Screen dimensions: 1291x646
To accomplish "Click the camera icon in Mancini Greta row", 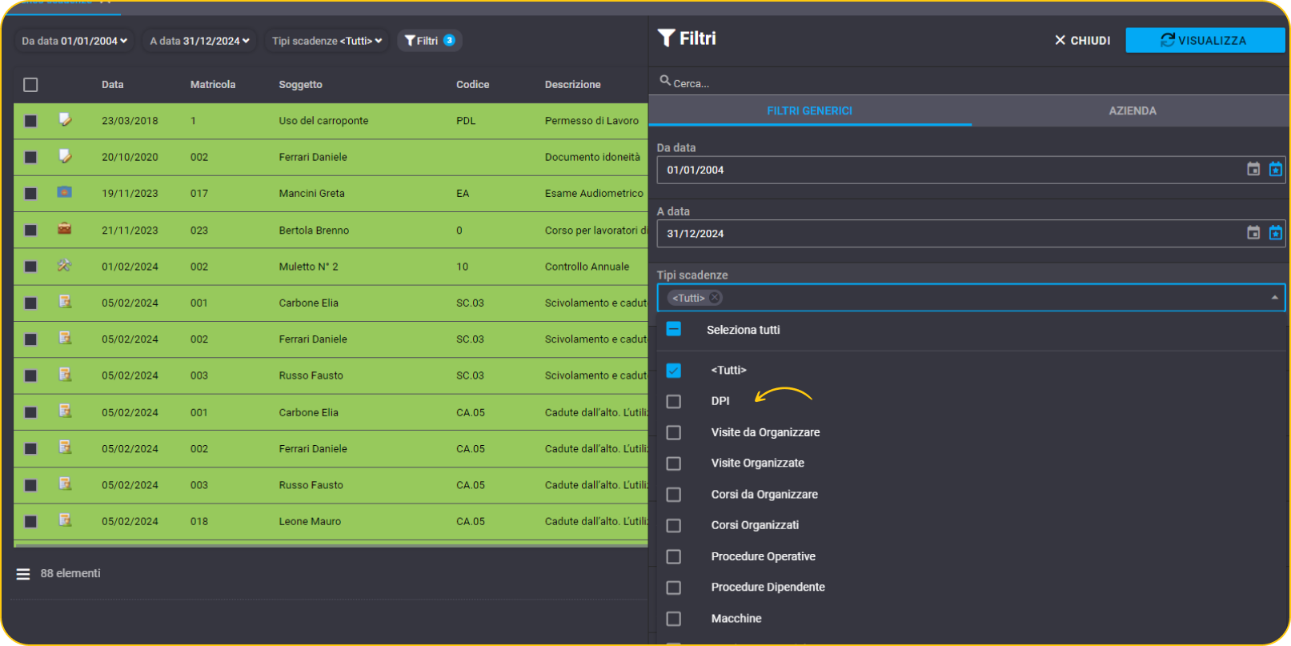I will (x=65, y=192).
